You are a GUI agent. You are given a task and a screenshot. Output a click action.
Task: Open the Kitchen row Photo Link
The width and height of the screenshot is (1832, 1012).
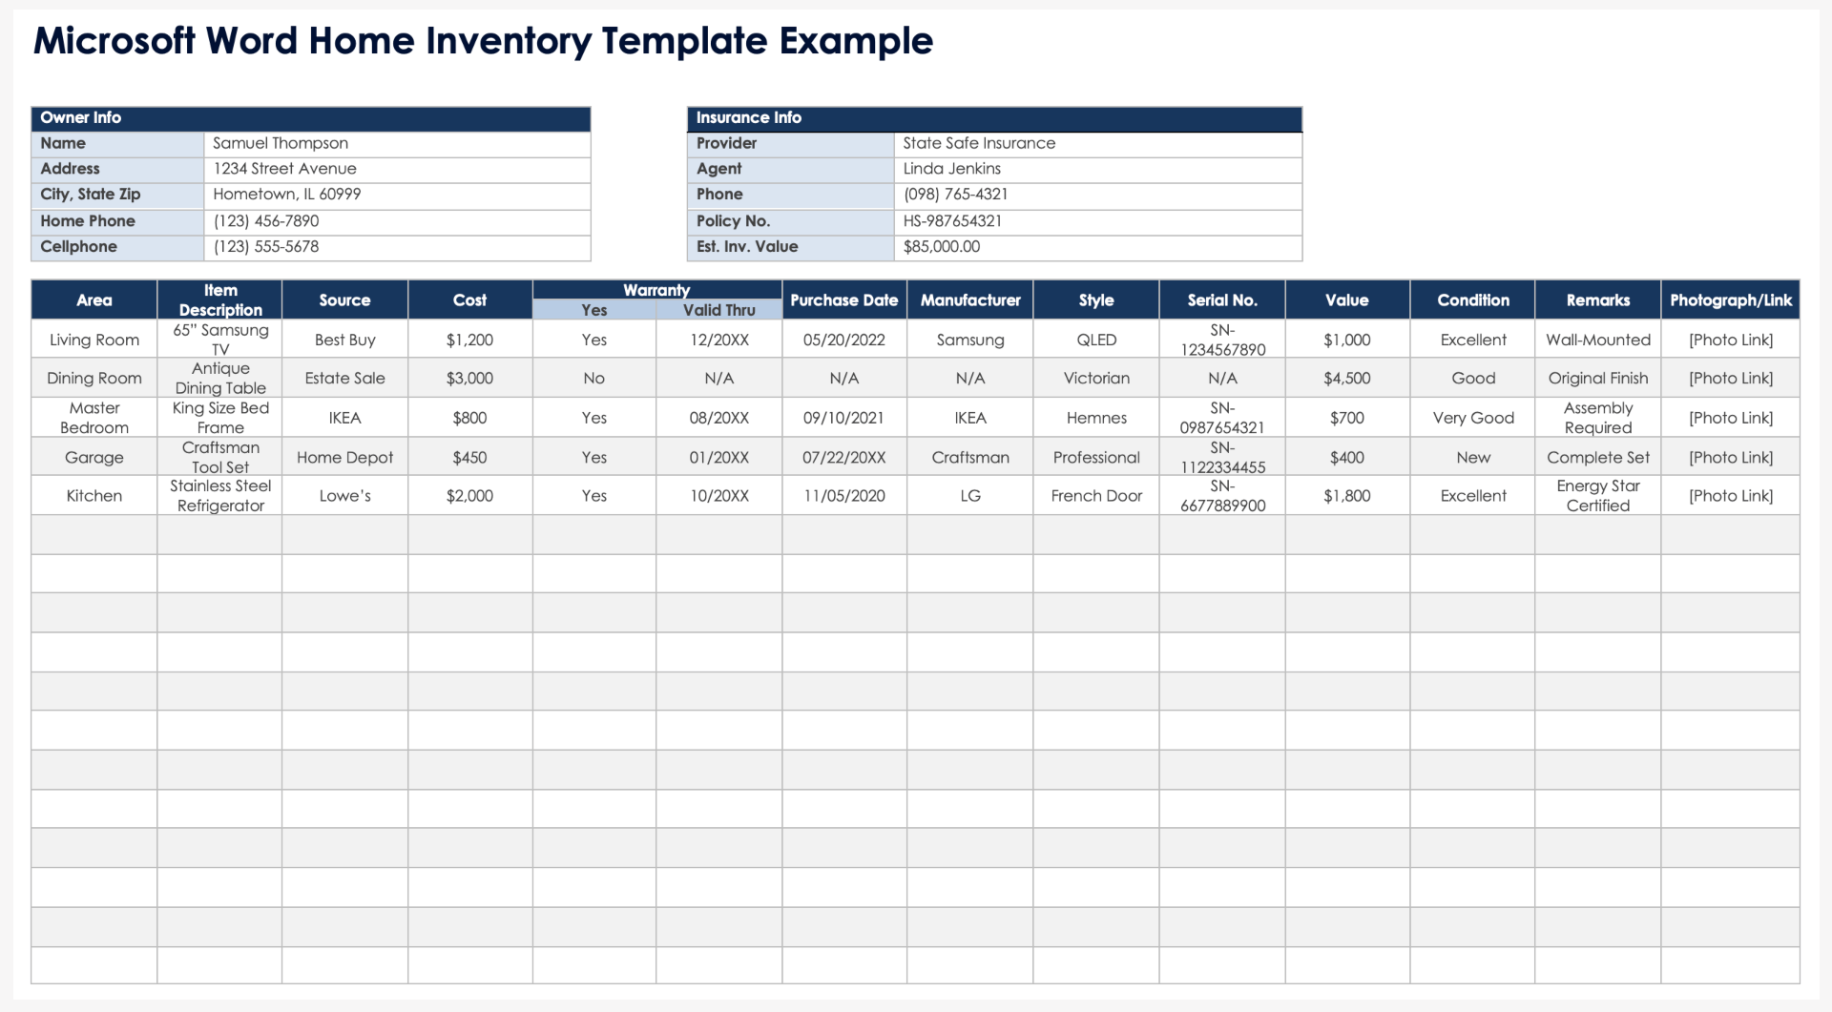1731,496
